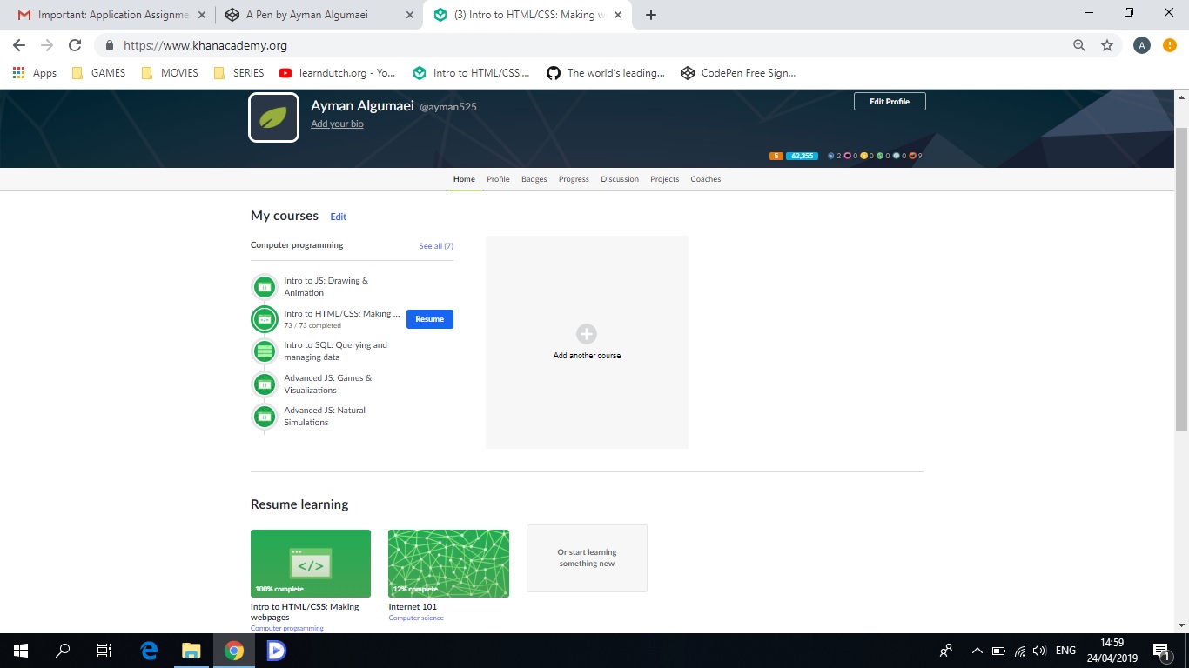Open the Coaches tab
1189x668 pixels.
706,179
